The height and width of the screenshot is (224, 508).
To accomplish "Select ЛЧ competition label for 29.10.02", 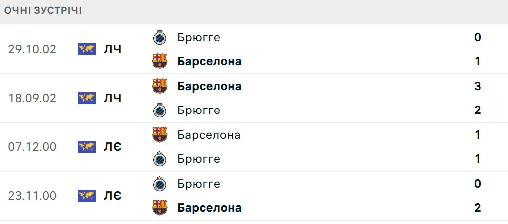I will (112, 49).
